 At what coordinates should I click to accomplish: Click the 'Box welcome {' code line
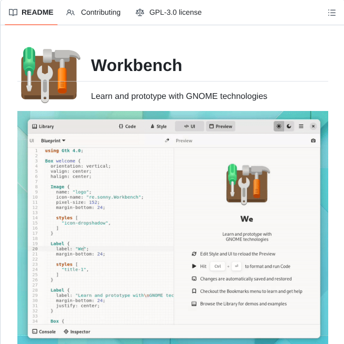(63, 161)
